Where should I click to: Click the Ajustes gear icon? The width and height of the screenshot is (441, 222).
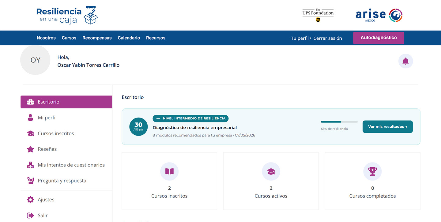(30, 200)
